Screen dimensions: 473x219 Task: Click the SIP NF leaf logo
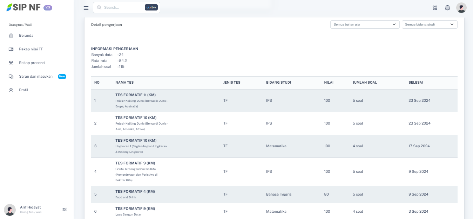(9, 7)
